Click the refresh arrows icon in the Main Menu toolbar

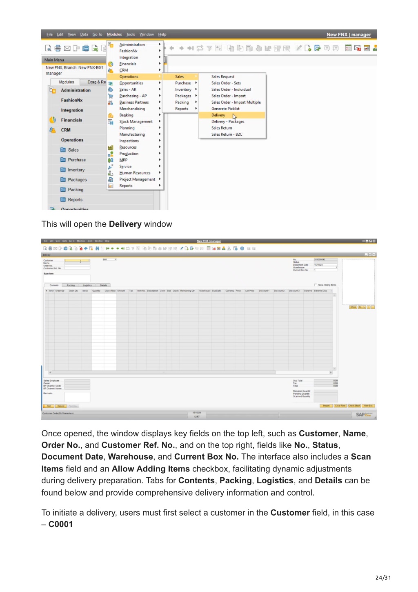click(x=200, y=48)
